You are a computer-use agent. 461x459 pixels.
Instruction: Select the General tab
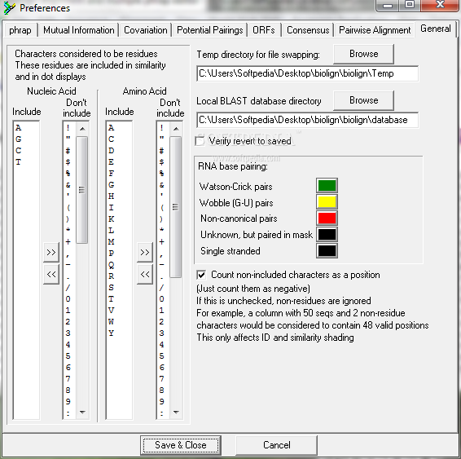click(x=436, y=29)
